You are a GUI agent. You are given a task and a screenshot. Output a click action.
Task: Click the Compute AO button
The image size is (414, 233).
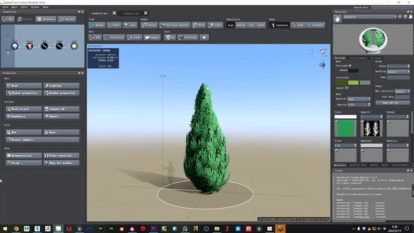click(x=61, y=109)
